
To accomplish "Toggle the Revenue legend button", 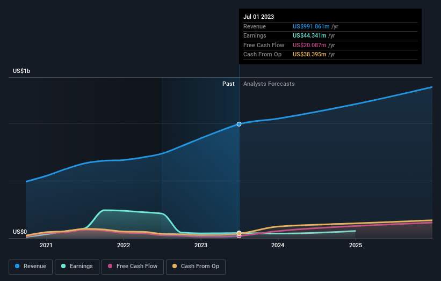I will click(x=31, y=267).
